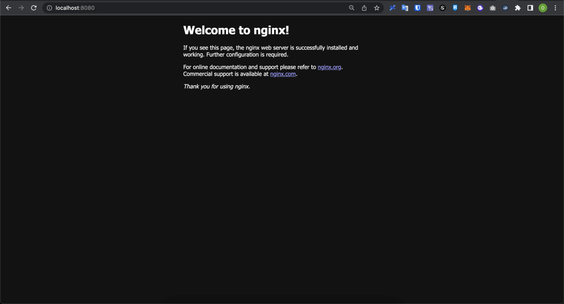Open the Bitwarden password manager extension
Viewport: 564px width, 304px height.
(x=417, y=8)
